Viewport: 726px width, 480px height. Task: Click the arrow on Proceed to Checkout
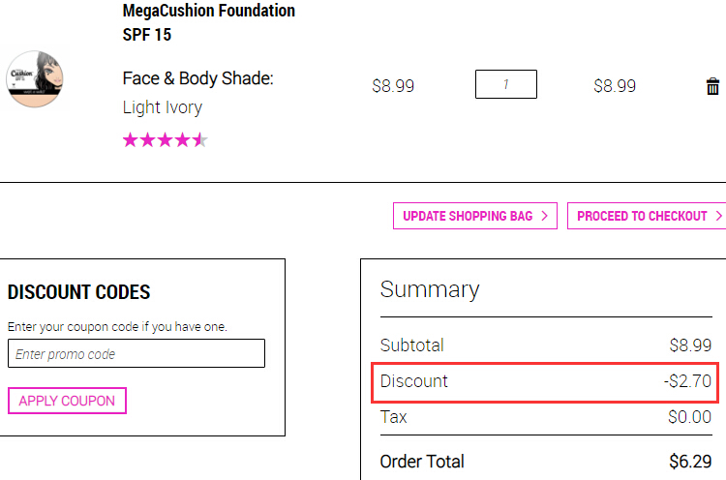tap(718, 216)
